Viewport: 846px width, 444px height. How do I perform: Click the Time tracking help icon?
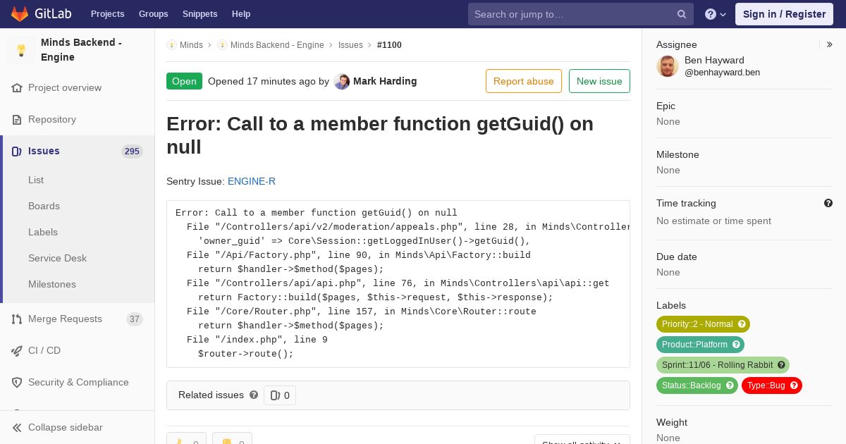828,203
